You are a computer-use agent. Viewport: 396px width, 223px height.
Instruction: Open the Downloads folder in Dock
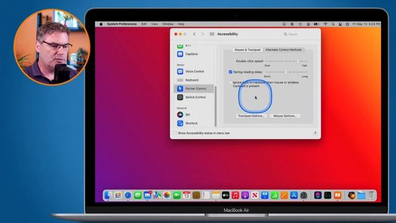(361, 195)
